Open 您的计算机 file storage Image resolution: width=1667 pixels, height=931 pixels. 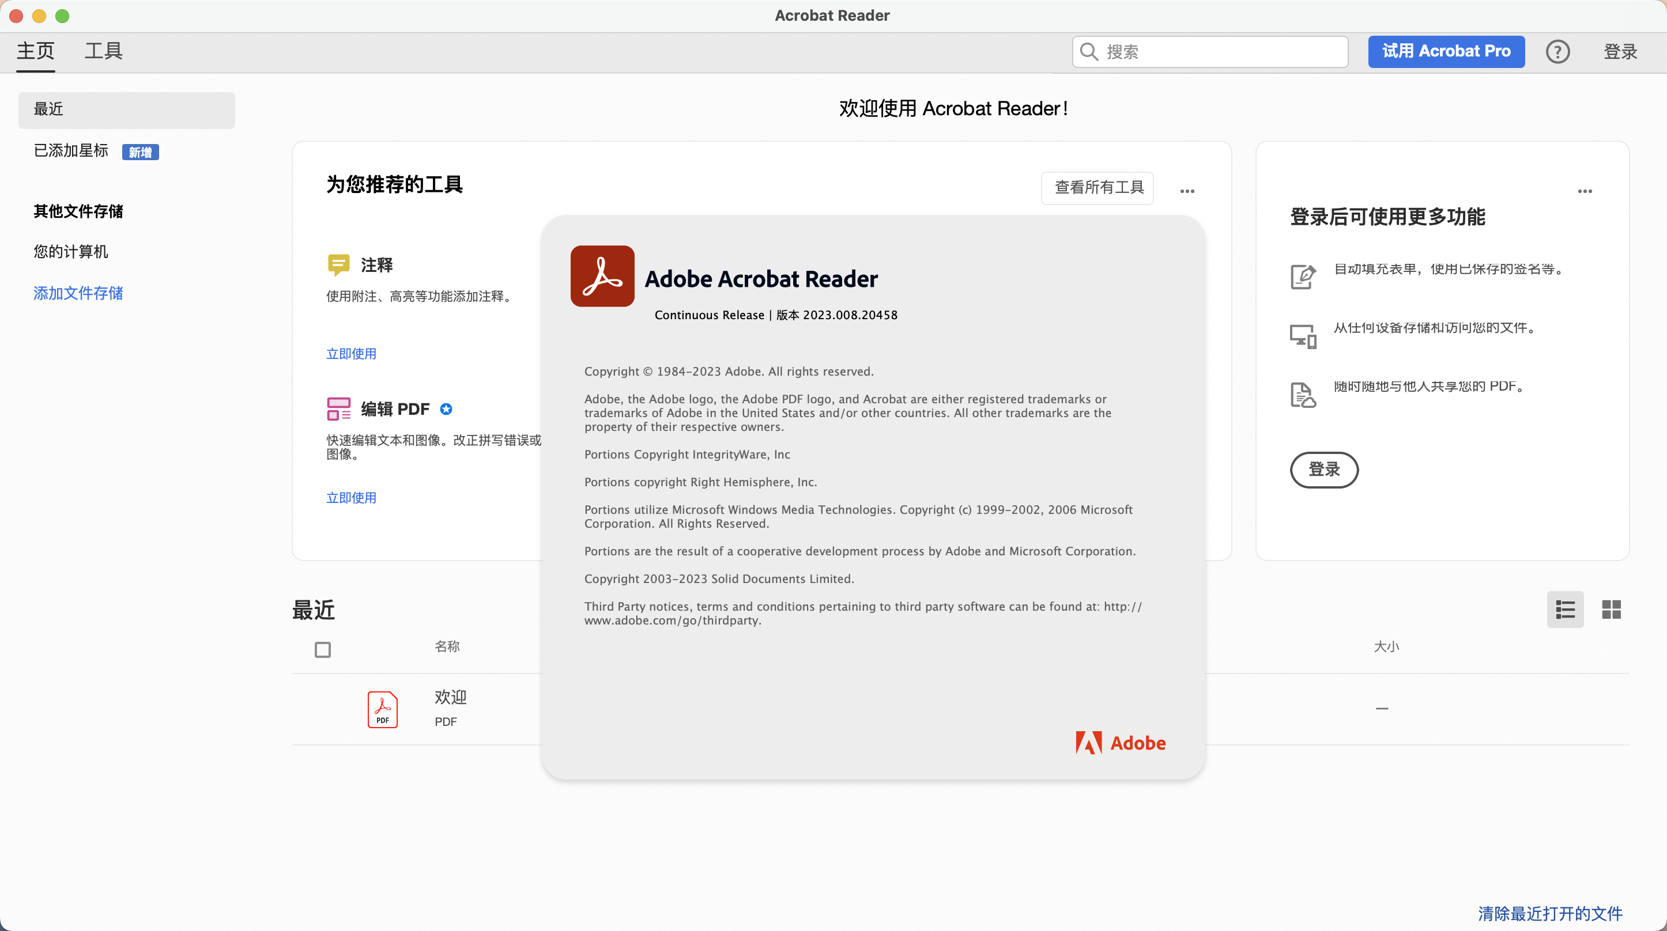(x=70, y=252)
